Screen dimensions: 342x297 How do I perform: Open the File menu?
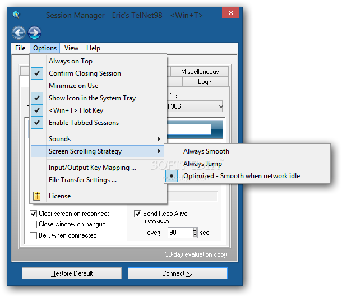coord(20,48)
